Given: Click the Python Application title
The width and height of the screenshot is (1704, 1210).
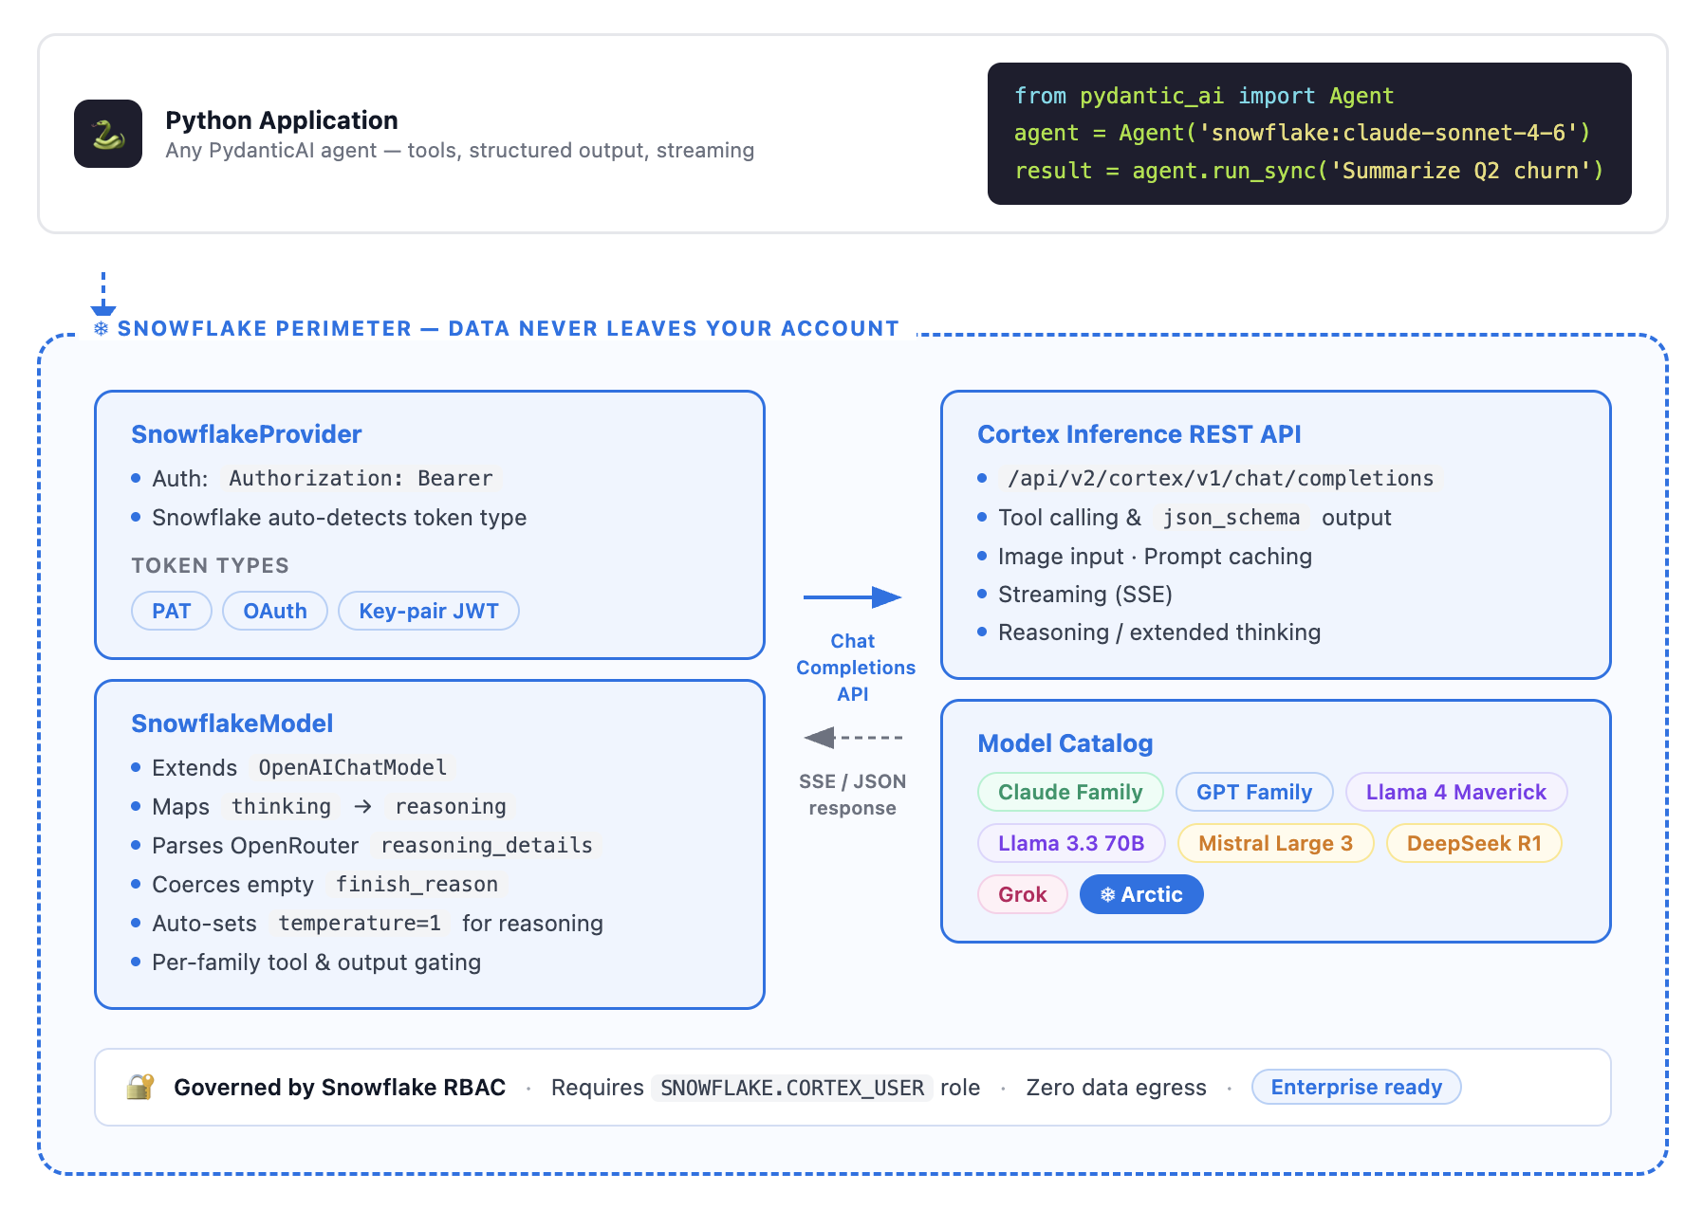Looking at the screenshot, I should [x=282, y=120].
